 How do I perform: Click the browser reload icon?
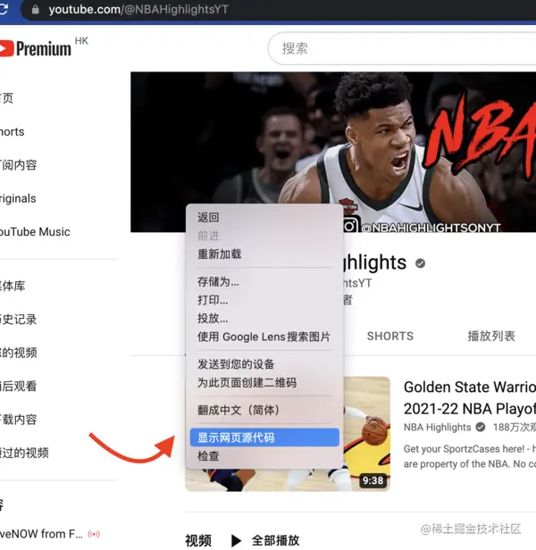tap(4, 10)
